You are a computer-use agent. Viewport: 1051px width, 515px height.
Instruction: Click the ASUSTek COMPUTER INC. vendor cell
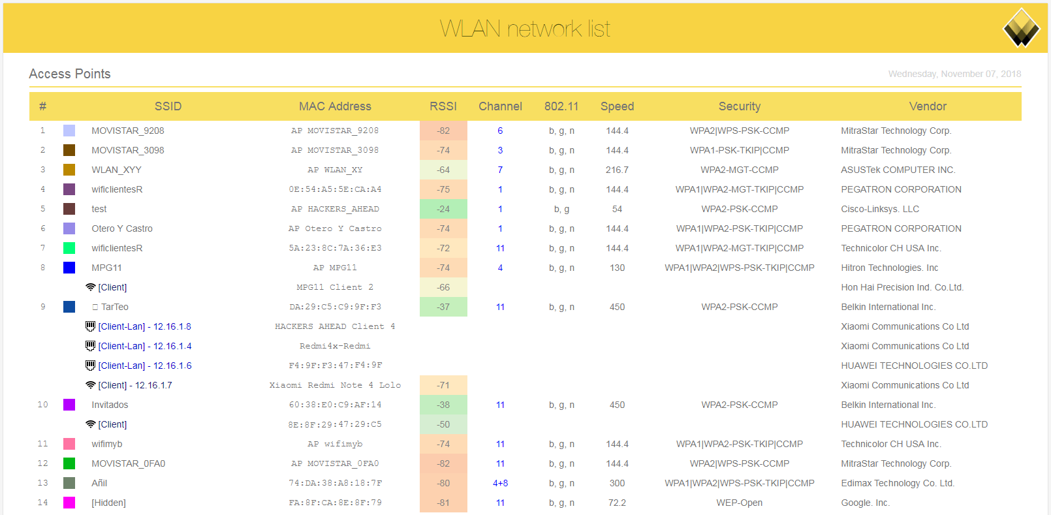(898, 170)
